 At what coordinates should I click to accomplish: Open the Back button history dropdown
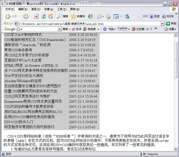[x=19, y=16]
